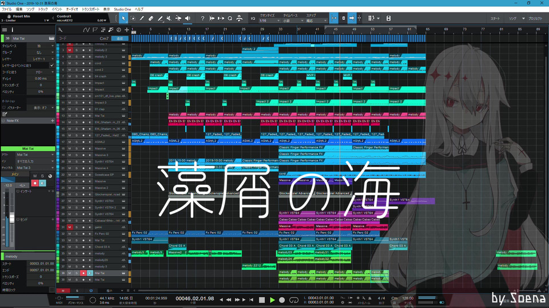Show automation curve icon in track header
This screenshot has width=549, height=308.
[x=86, y=30]
